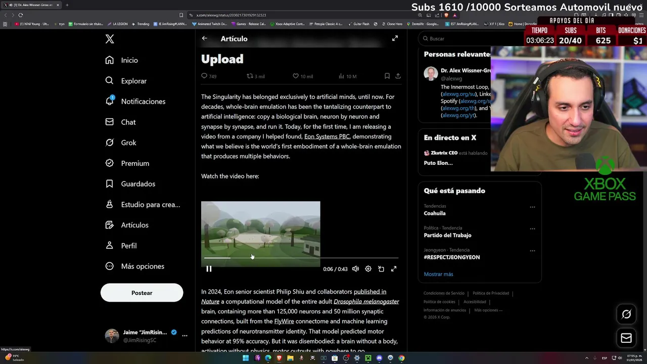Go to Perfil in the sidebar

pyautogui.click(x=121, y=246)
